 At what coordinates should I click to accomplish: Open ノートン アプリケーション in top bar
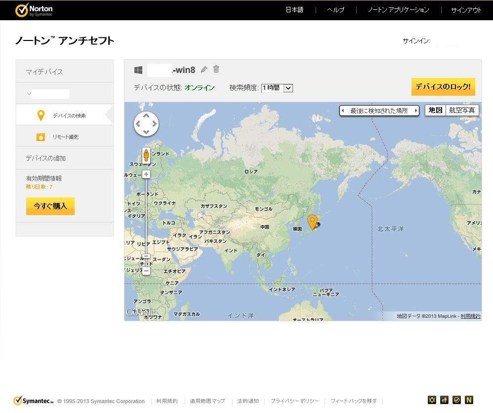pos(398,10)
